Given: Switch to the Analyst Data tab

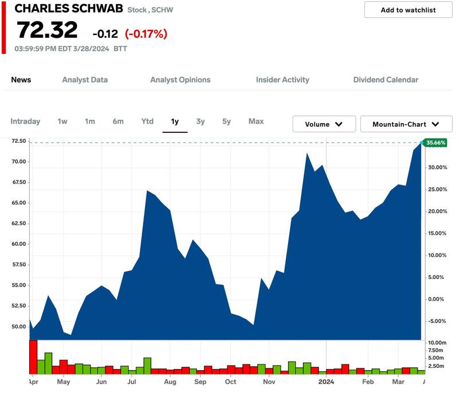Looking at the screenshot, I should pyautogui.click(x=85, y=80).
